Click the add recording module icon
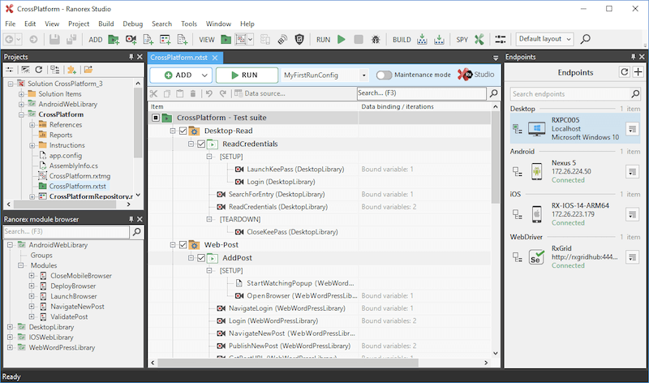This screenshot has height=383, width=649. pos(131,39)
